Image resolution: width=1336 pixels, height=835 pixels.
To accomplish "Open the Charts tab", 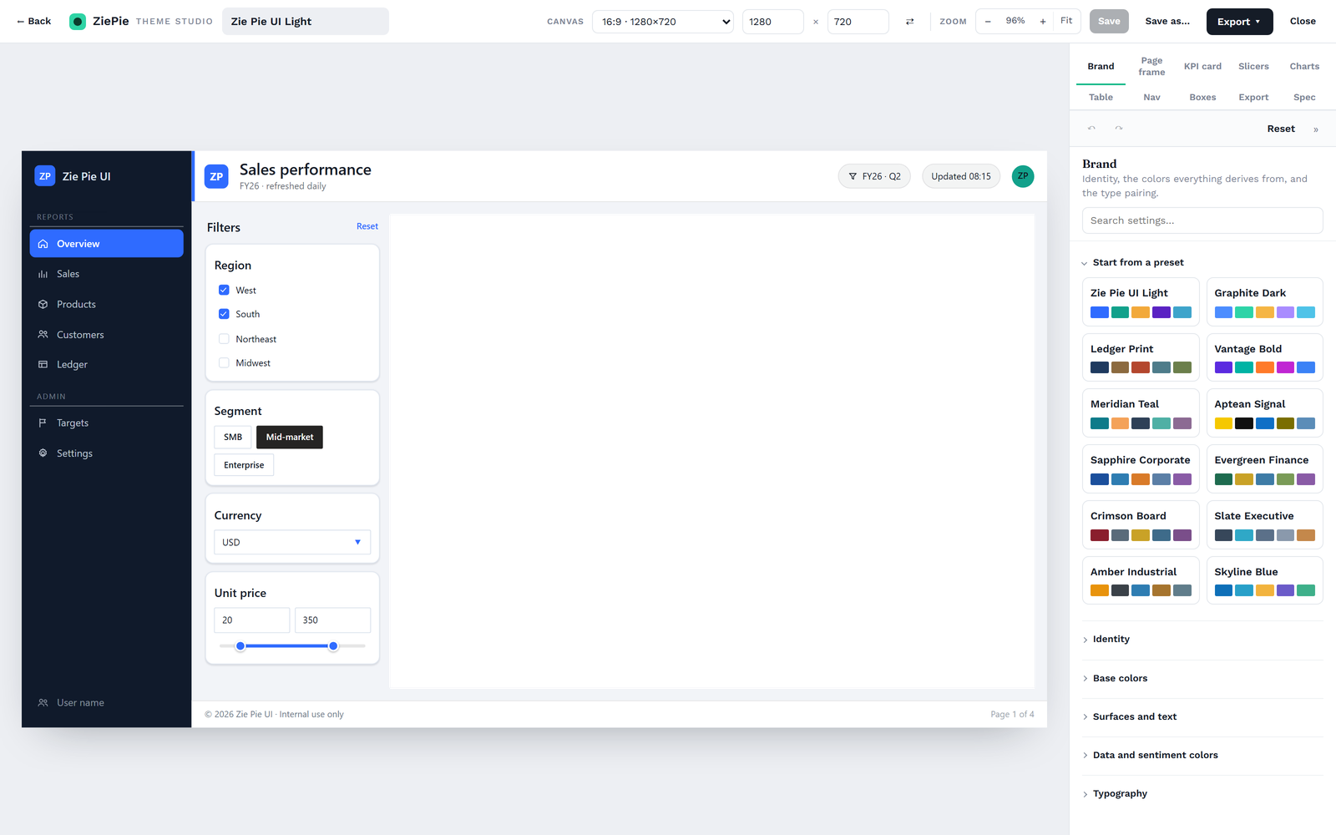I will coord(1304,67).
